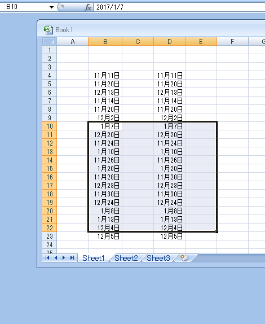Click cell B11 with 12月20日
The height and width of the screenshot is (324, 265).
click(x=105, y=135)
